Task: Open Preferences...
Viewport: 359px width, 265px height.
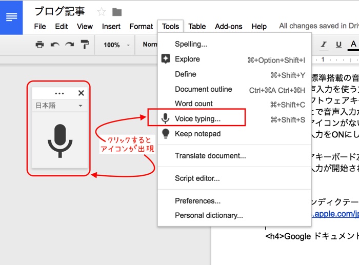Action: coord(234,201)
